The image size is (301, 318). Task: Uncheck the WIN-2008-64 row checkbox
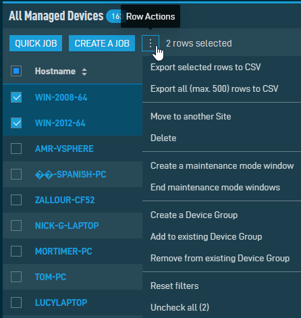pos(16,97)
